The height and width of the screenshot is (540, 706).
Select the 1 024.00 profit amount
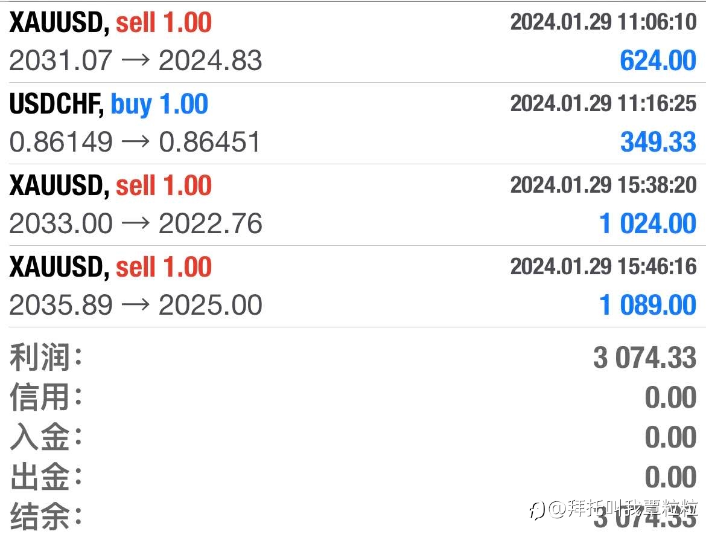coord(647,224)
